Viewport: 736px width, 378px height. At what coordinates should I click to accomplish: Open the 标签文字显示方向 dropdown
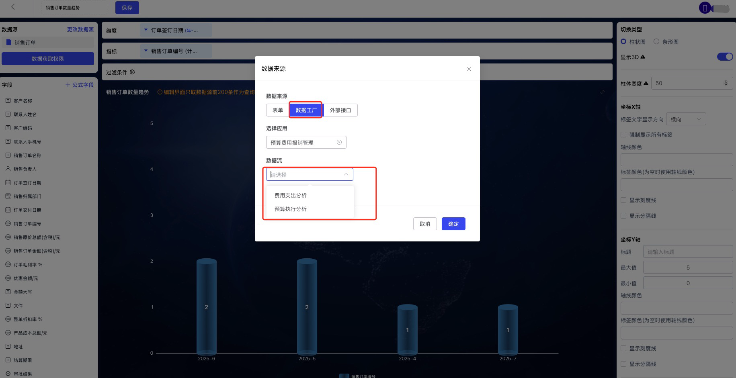pyautogui.click(x=686, y=119)
